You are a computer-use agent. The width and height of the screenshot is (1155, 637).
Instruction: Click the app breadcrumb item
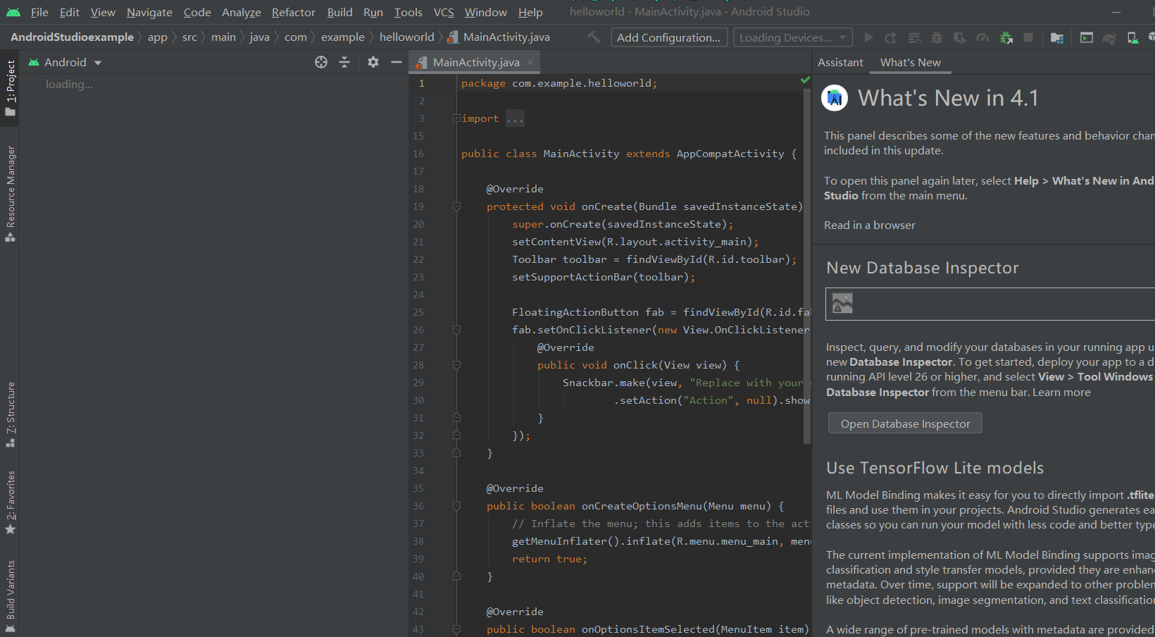pos(158,37)
